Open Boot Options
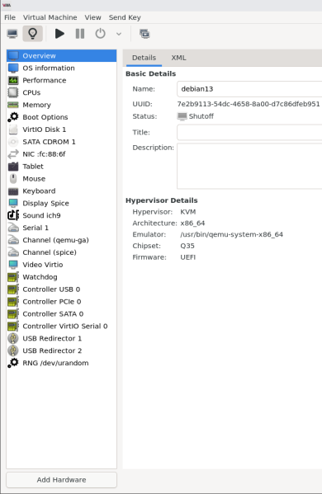Viewport: 322px width, 494px height. click(61, 117)
